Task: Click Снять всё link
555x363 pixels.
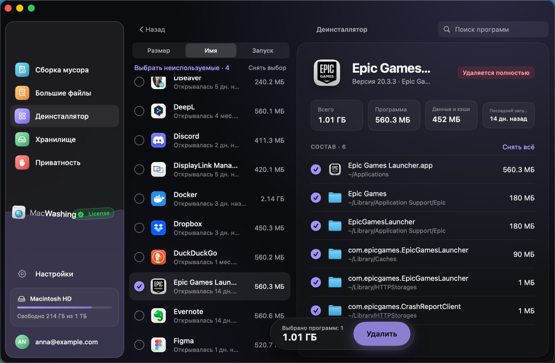Action: 518,147
